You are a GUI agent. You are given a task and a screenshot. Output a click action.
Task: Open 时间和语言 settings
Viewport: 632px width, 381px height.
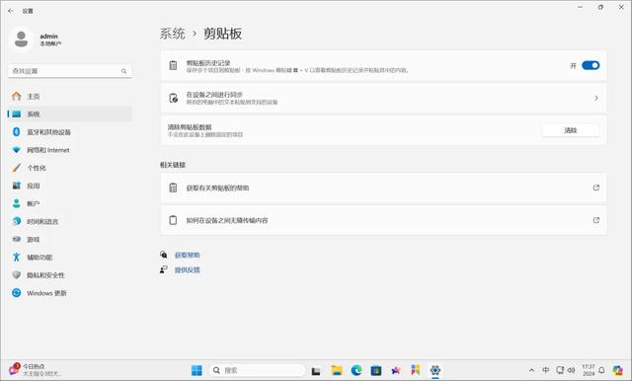click(70, 221)
